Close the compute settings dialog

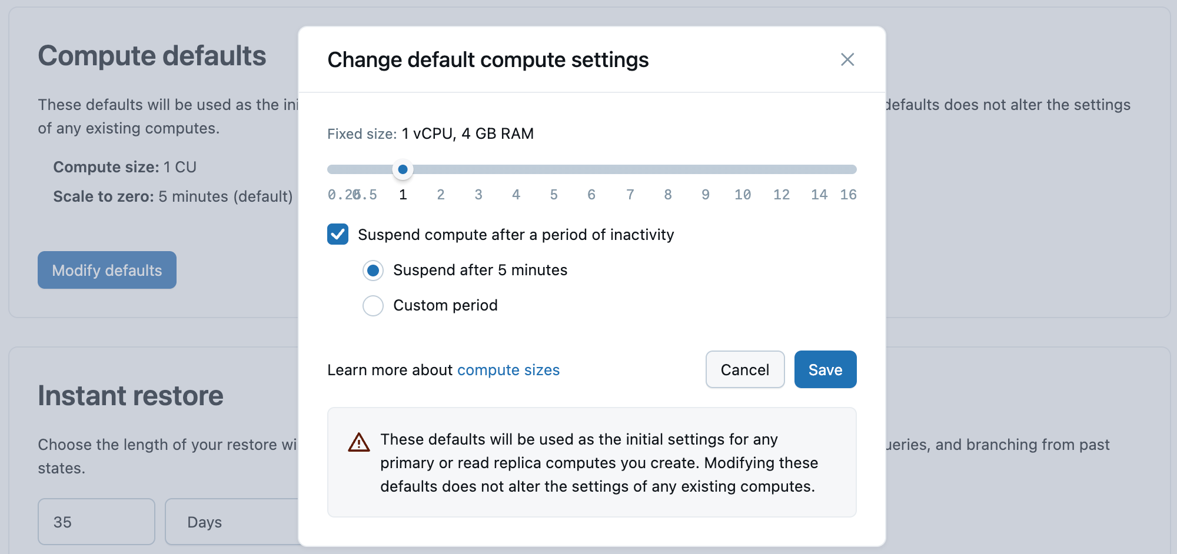coord(847,59)
